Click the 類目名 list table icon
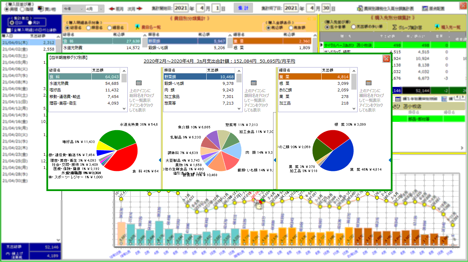Screen dimensions: 468x262 [254, 83]
